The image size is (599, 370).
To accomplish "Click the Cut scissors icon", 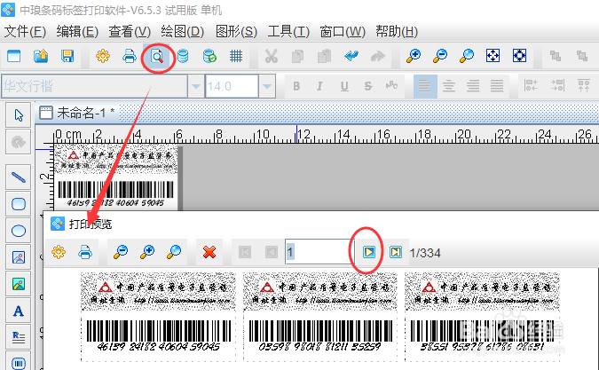I will coord(272,56).
